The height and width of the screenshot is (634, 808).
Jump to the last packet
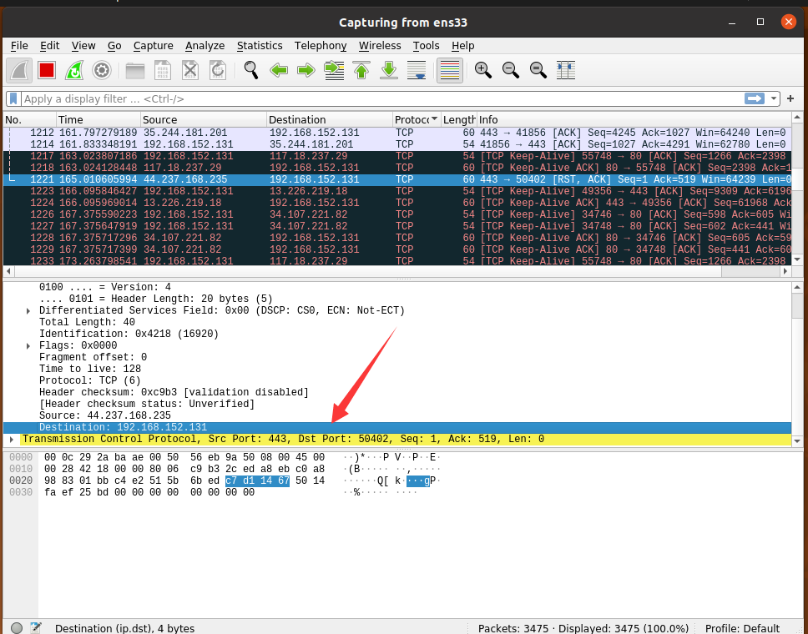[x=389, y=71]
